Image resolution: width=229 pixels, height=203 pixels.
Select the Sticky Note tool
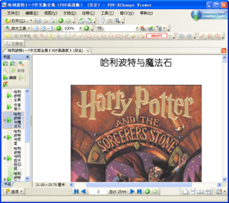8,36
